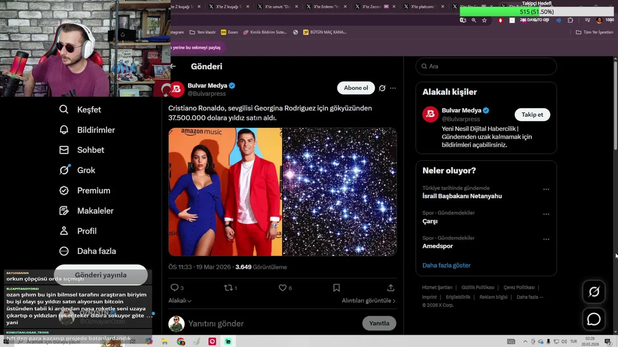This screenshot has height=347, width=618.
Task: Open options for Amedspor trend
Action: [546, 239]
